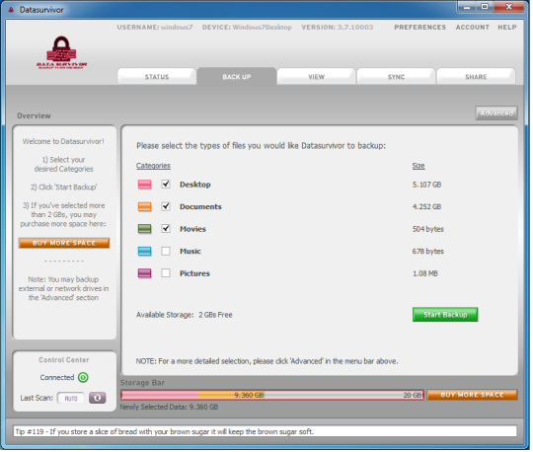Click the Pictures category label

pos(195,274)
